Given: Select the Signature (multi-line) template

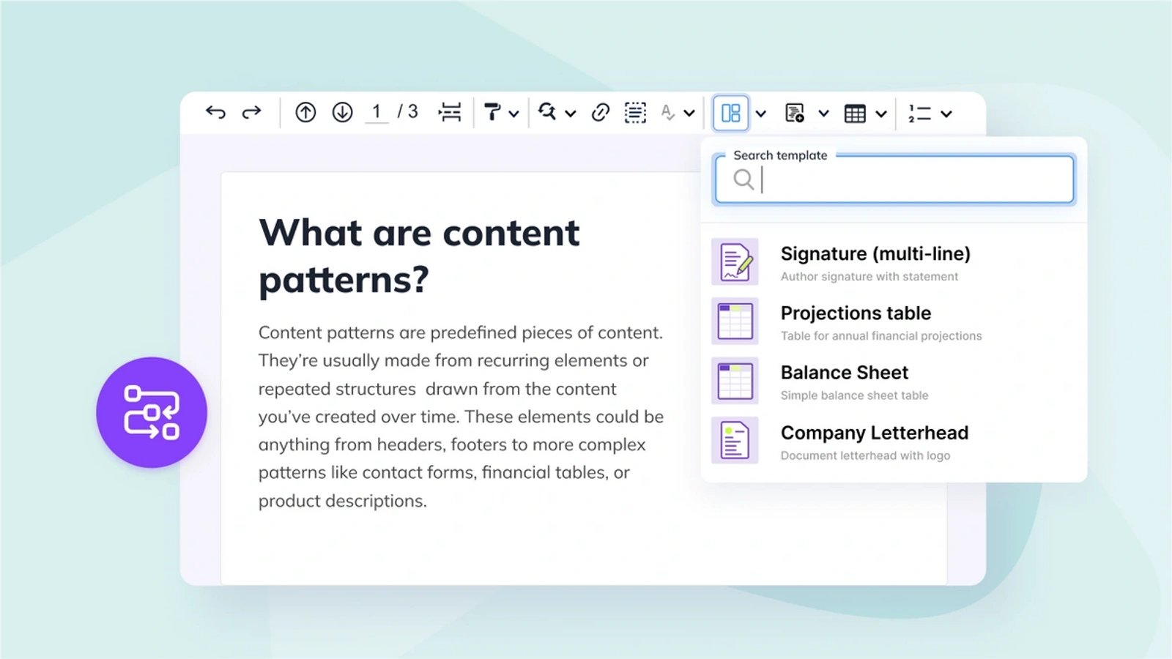Looking at the screenshot, I should coord(894,262).
